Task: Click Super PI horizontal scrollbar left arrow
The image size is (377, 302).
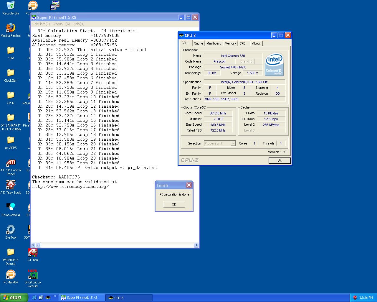Action: coord(33,245)
